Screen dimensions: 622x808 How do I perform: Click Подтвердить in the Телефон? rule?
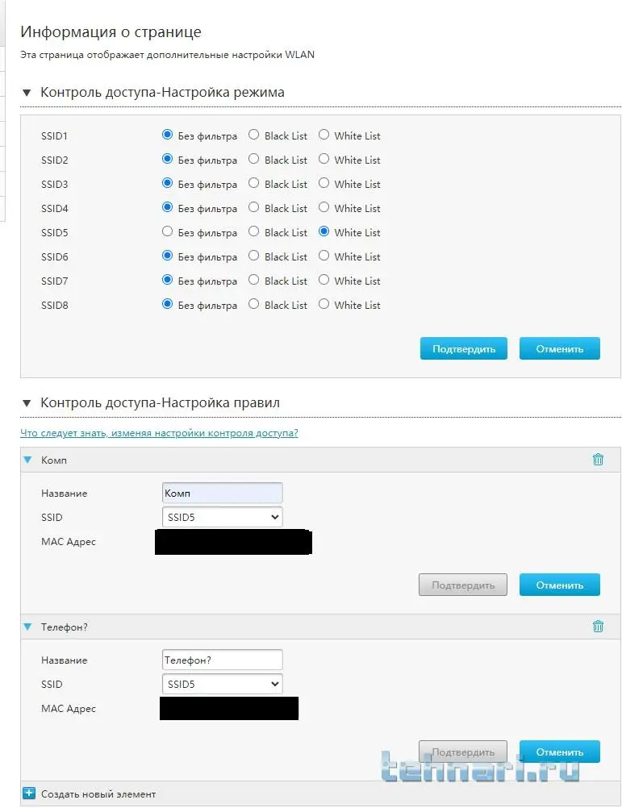pos(463,752)
